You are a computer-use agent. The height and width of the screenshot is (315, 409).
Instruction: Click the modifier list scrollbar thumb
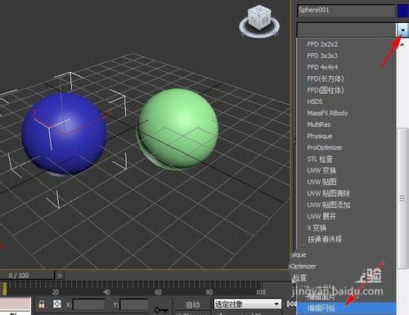(x=402, y=198)
